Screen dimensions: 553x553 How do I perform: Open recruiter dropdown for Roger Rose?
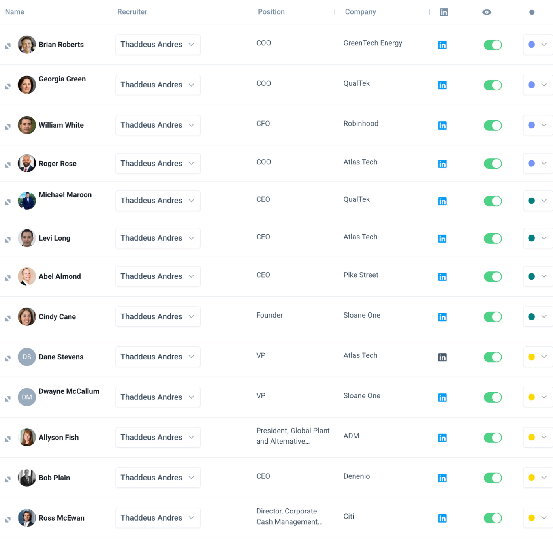pyautogui.click(x=158, y=164)
